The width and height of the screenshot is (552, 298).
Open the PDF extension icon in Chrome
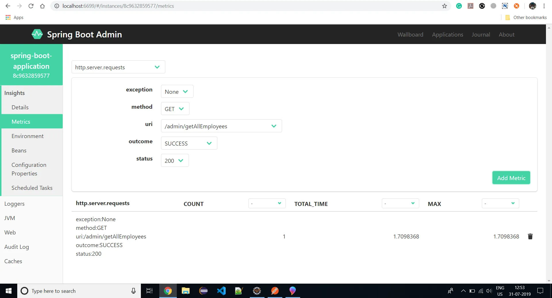(x=470, y=6)
